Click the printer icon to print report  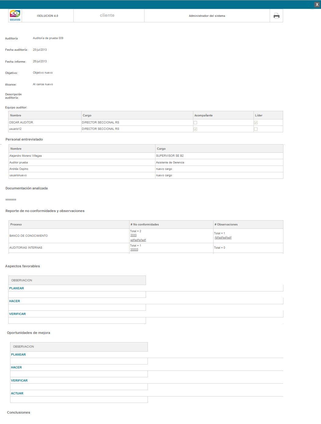tap(276, 16)
